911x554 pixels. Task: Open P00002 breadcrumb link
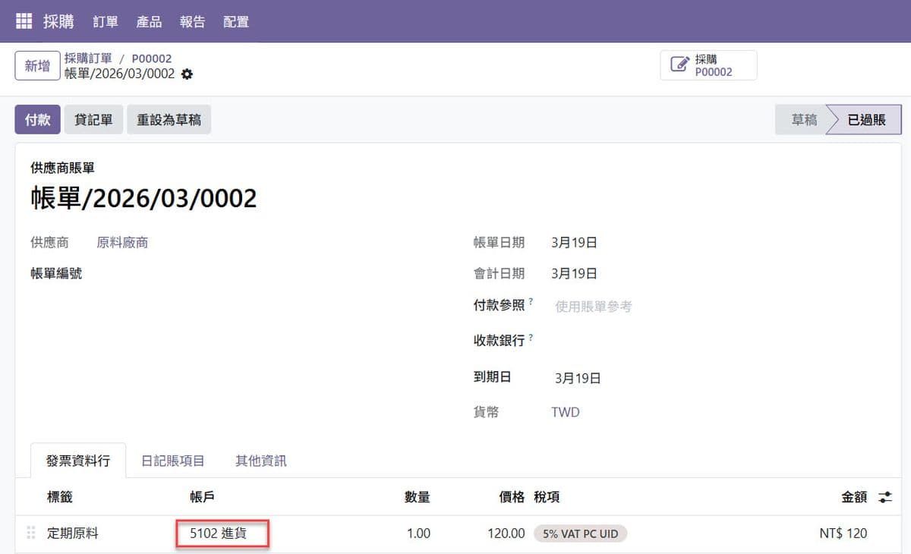[x=152, y=58]
